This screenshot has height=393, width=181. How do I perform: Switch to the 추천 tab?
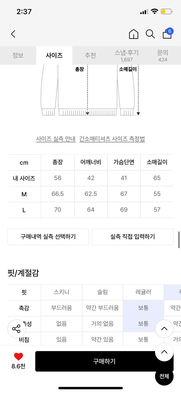click(x=90, y=55)
